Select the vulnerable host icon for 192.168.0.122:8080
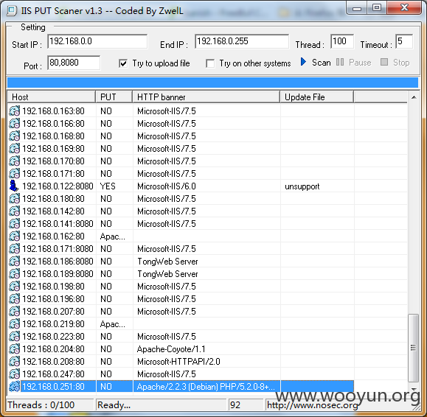 click(14, 186)
